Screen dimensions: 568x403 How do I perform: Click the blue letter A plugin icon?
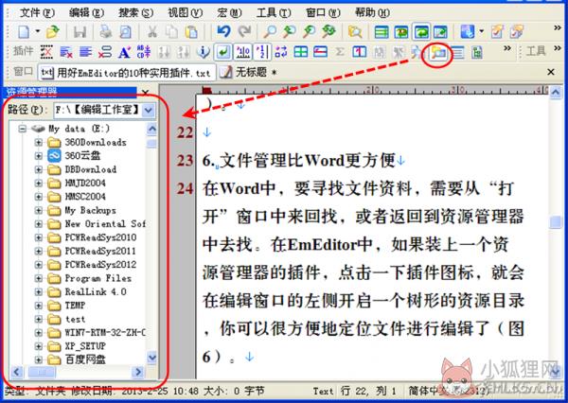[x=124, y=52]
